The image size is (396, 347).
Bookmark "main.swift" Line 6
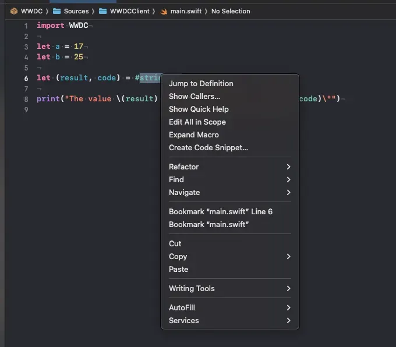click(220, 211)
